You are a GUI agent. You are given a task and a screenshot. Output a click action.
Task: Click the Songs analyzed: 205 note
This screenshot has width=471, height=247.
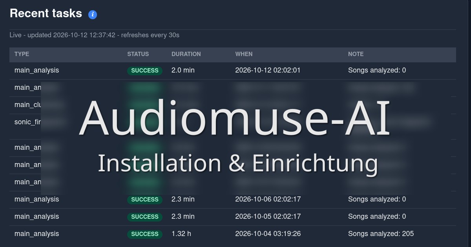[x=381, y=234]
